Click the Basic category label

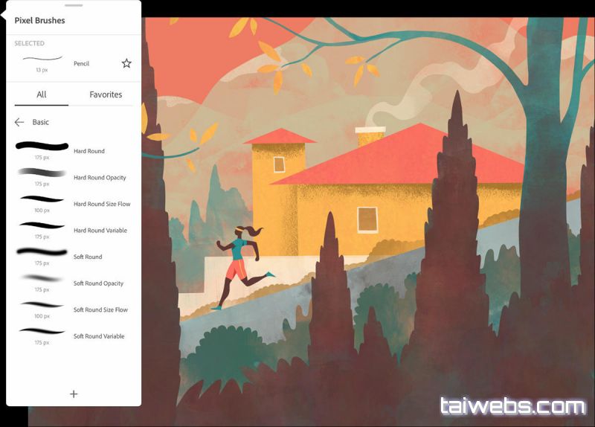pyautogui.click(x=41, y=122)
